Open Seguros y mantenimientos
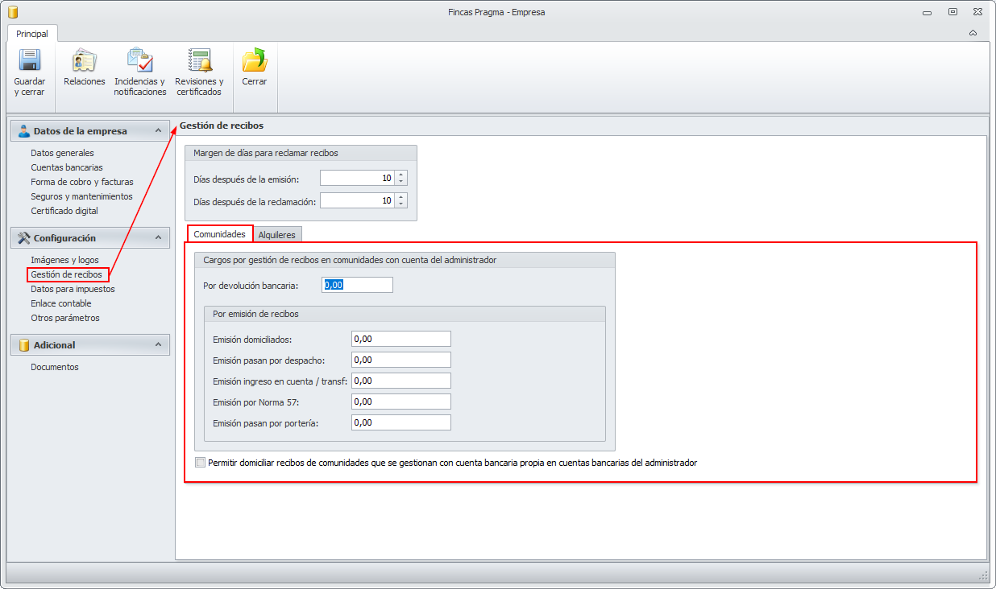Viewport: 996px width, 589px height. 81,196
